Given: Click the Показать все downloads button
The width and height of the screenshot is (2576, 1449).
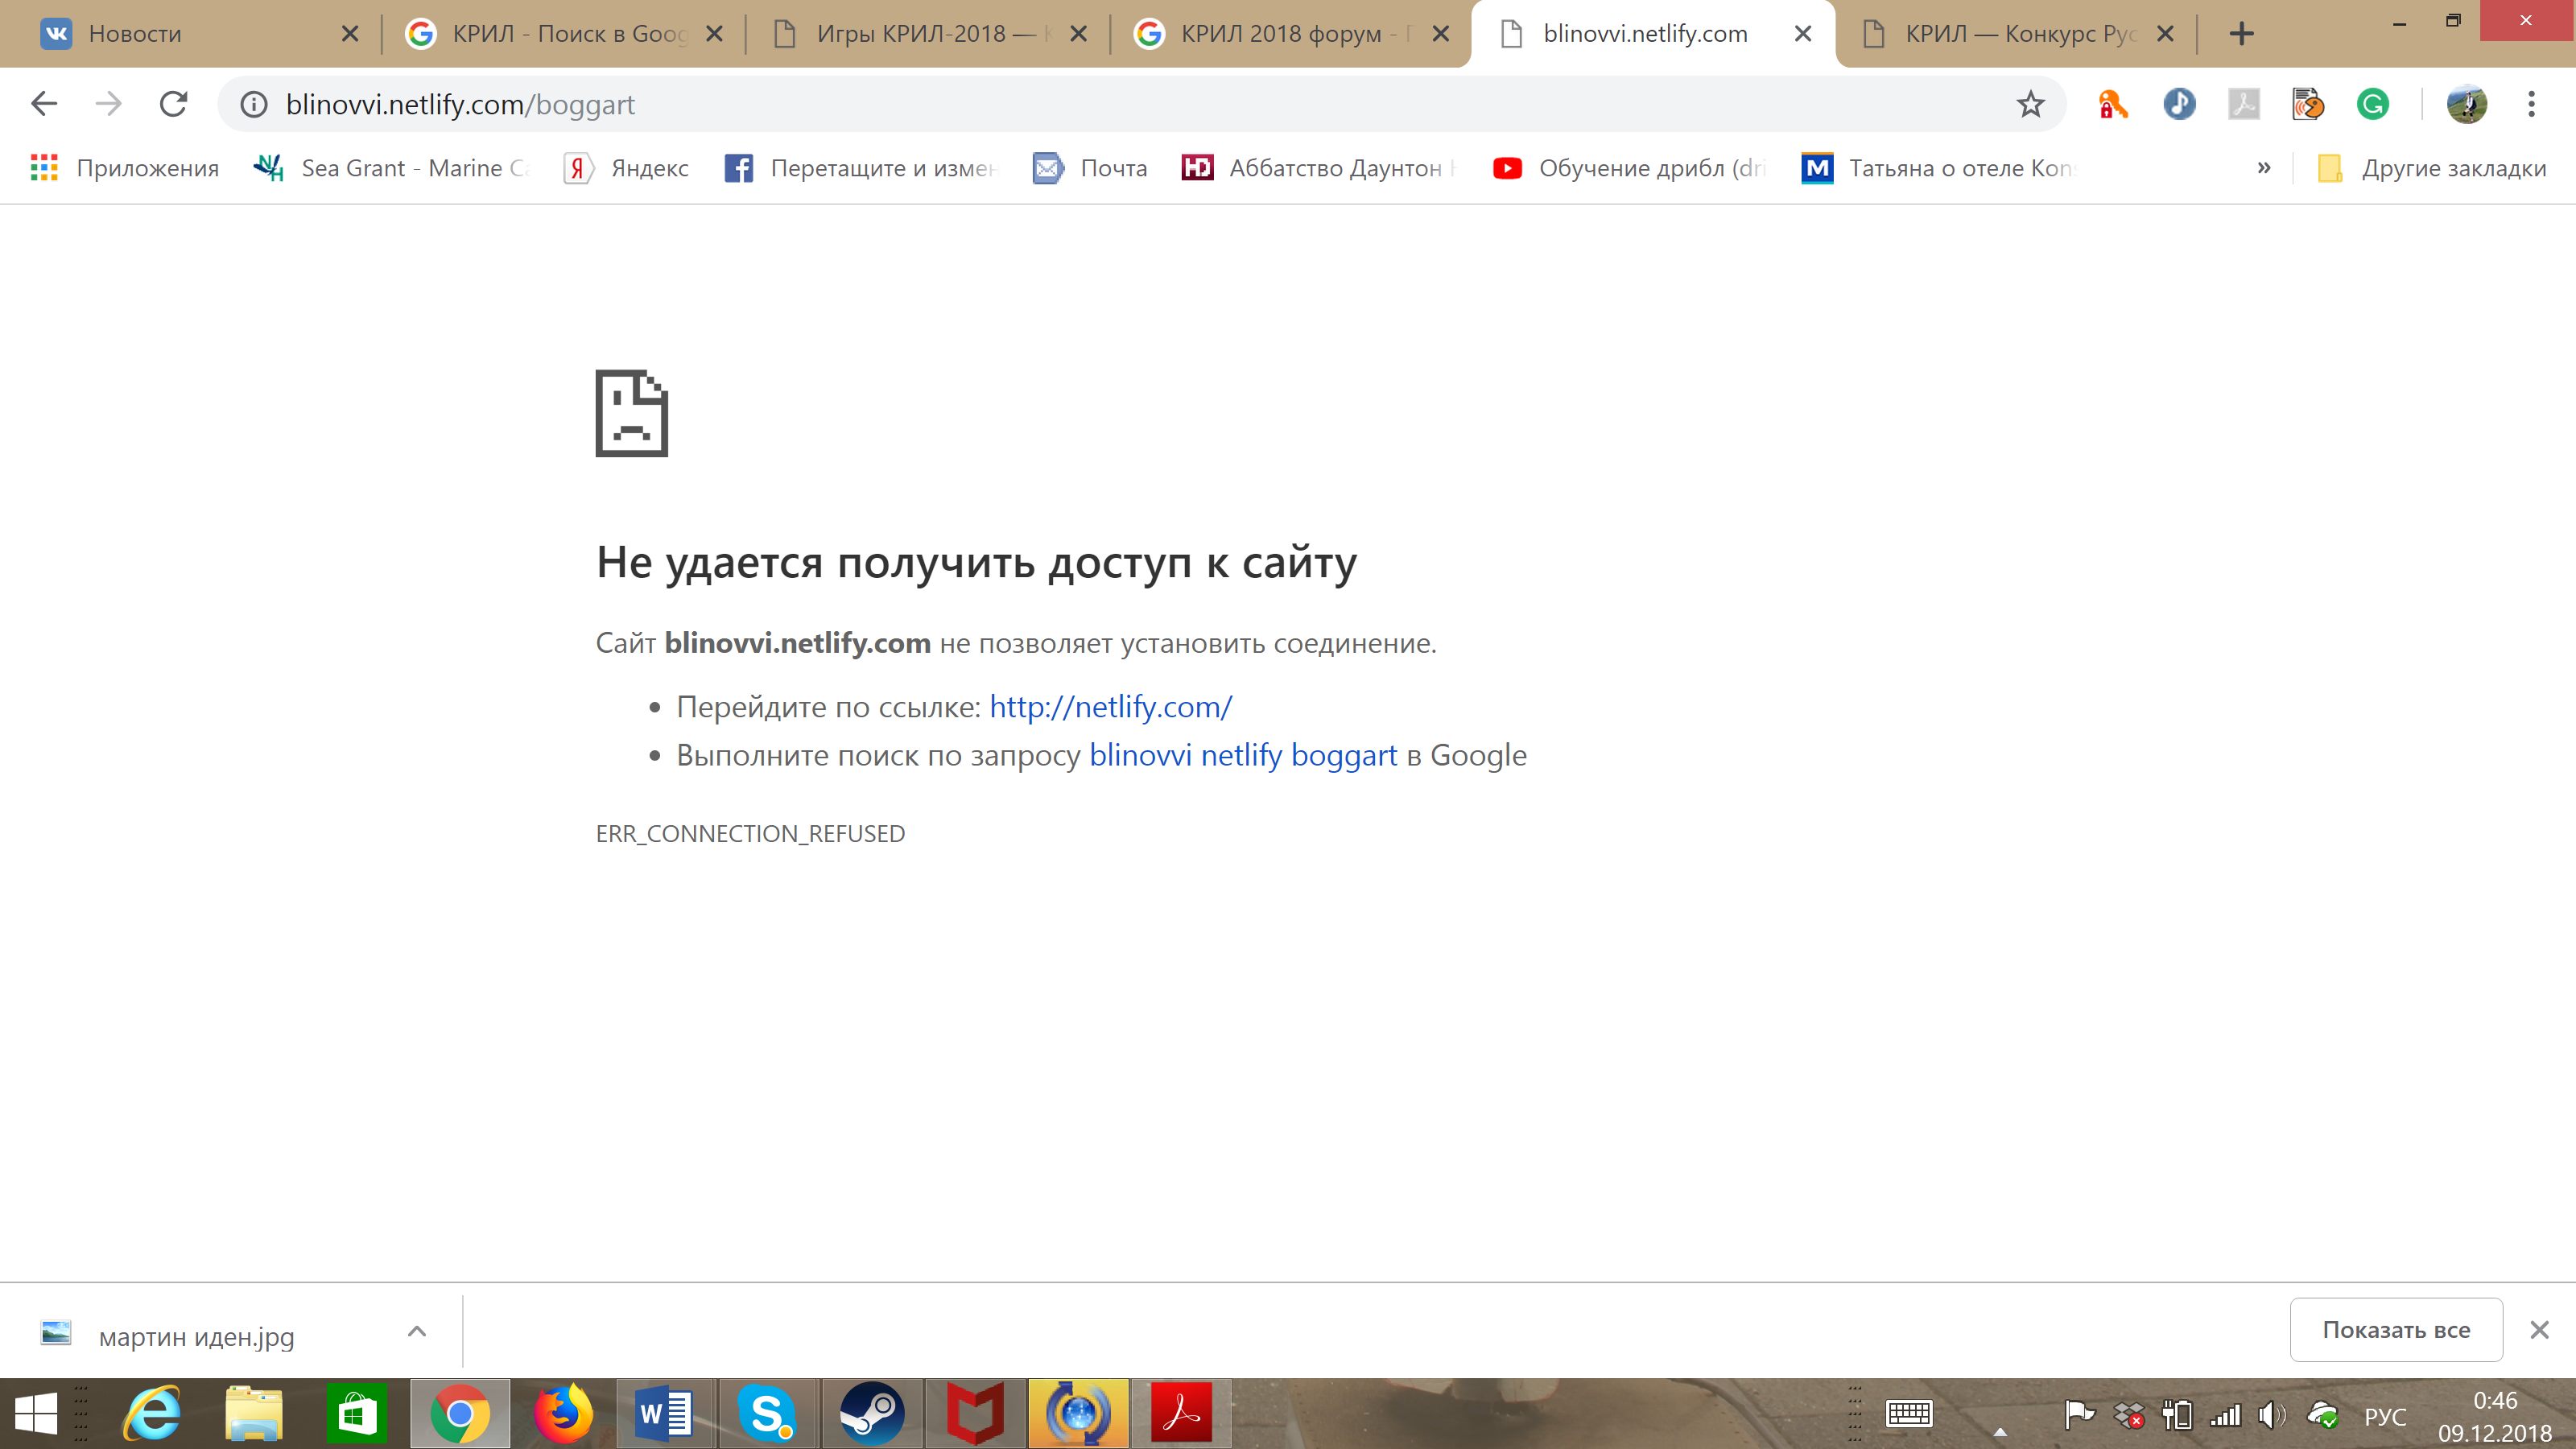Looking at the screenshot, I should coord(2396,1330).
